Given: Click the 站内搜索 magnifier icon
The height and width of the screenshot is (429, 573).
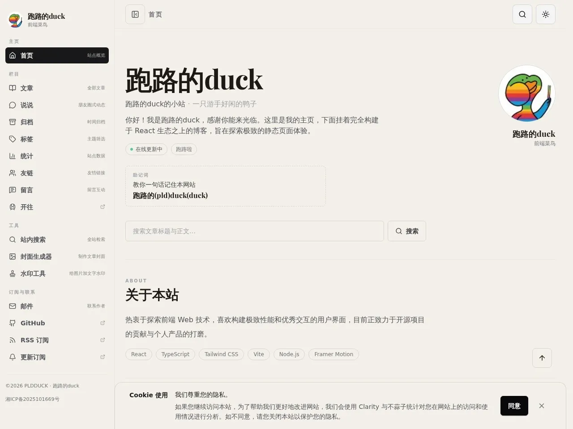Looking at the screenshot, I should coord(13,240).
